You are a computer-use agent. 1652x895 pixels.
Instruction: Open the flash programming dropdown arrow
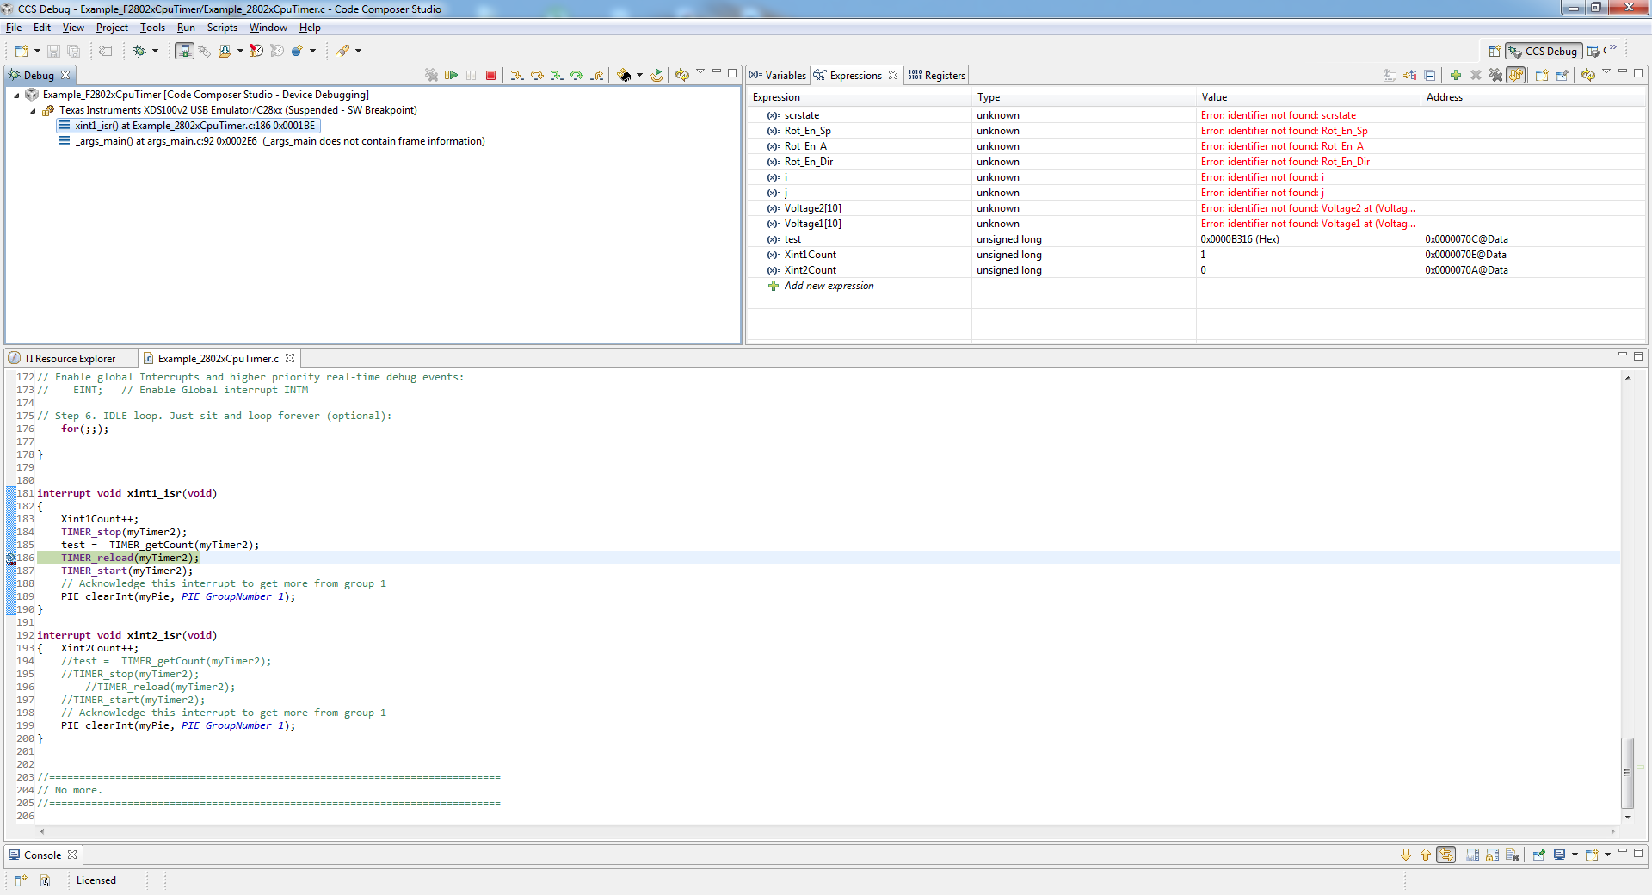(x=639, y=75)
